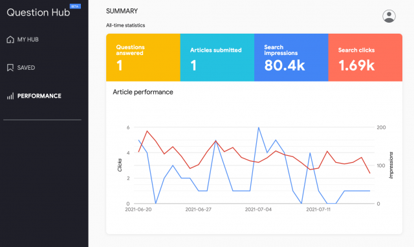The width and height of the screenshot is (414, 247).
Task: Select the Search impressions card
Action: (x=291, y=58)
